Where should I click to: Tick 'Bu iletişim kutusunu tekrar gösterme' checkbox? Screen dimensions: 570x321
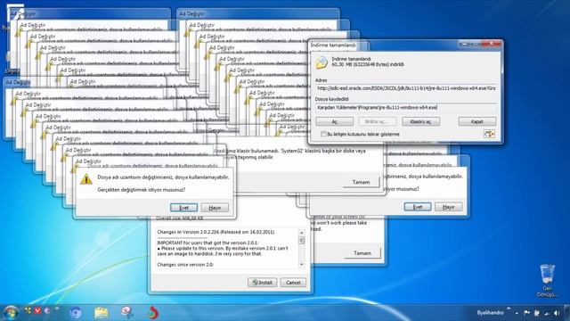point(322,135)
